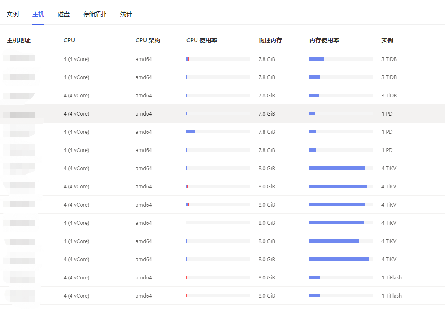
Task: Click memory usage bar in first TiDB row
Action: [x=317, y=59]
